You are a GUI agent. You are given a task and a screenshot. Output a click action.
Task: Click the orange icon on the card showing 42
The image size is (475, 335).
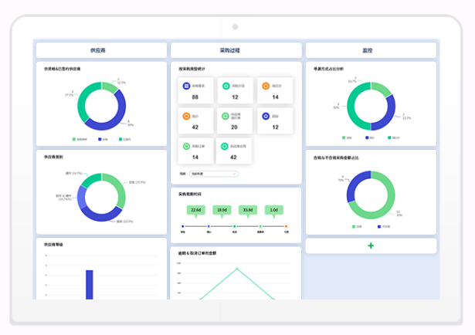(186, 117)
